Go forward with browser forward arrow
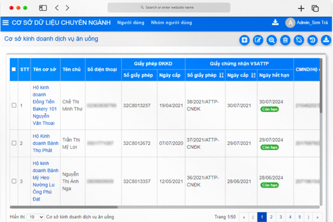This screenshot has height=222, width=333. click(x=67, y=8)
